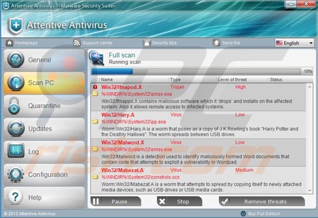Click the %WINDIR%\System32\constrols.ocx path
This screenshot has width=318, height=218.
tap(140, 177)
